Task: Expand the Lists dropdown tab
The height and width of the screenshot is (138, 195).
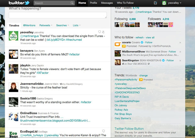Action: click(x=77, y=25)
